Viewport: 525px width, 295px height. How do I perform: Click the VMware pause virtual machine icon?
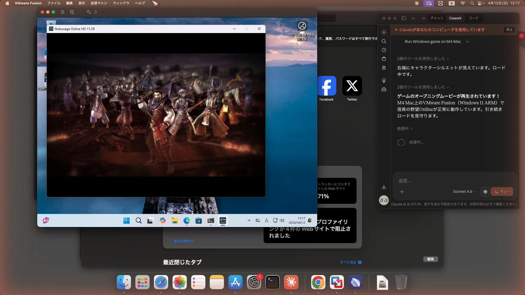tap(63, 12)
